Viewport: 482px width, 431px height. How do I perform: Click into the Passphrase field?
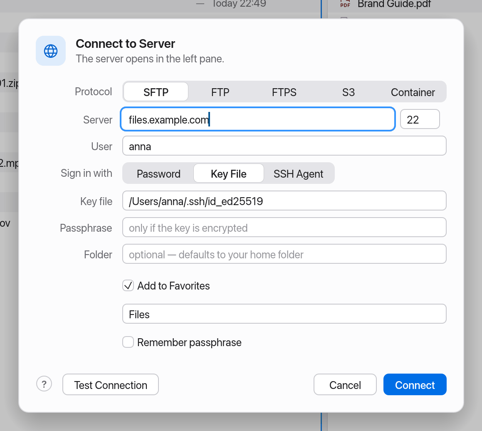coord(284,228)
